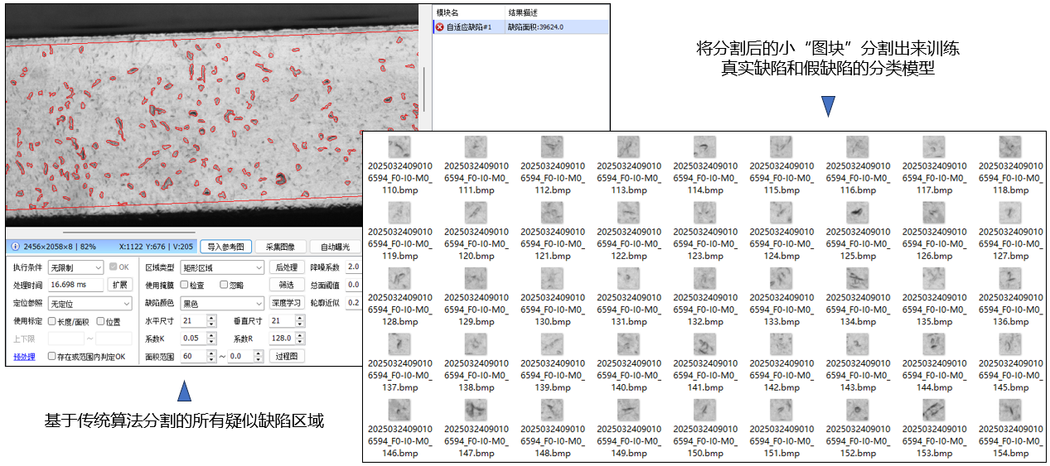Click the 过程图 button
Screen dimensions: 1050x466
(x=286, y=356)
